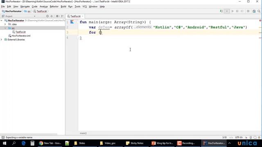Click the red error indicator on editor stripe

click(260, 20)
